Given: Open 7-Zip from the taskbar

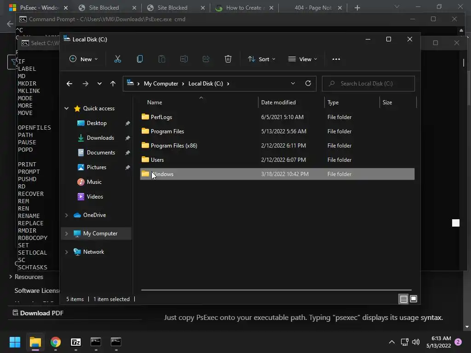Looking at the screenshot, I should (x=76, y=342).
